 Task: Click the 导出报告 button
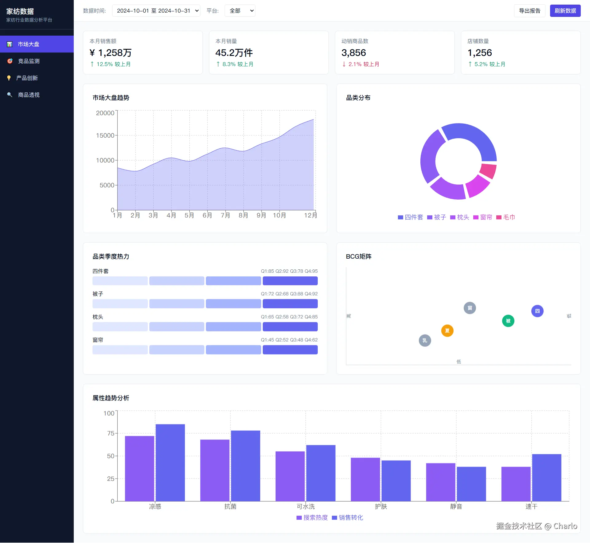pos(529,11)
